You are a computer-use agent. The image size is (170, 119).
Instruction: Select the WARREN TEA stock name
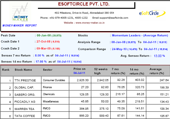click(24, 109)
